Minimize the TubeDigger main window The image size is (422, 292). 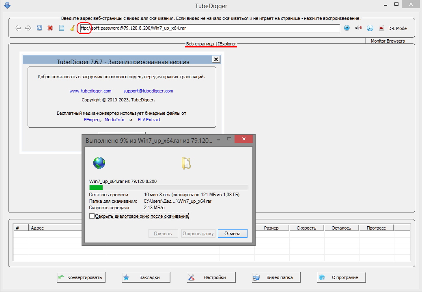(385, 4)
